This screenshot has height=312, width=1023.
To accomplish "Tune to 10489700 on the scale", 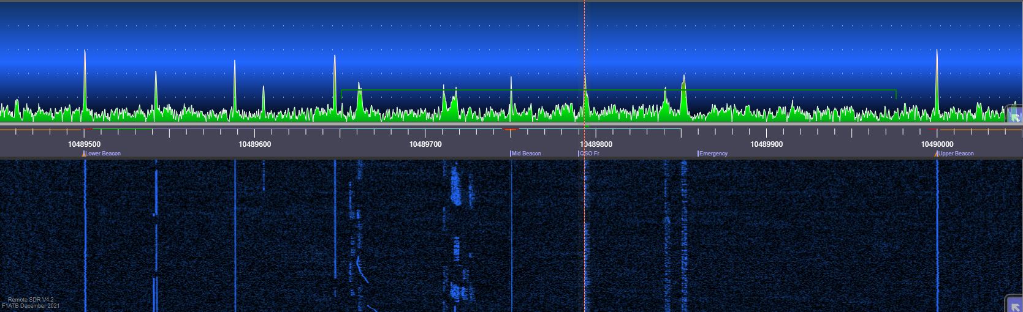I will (x=425, y=144).
